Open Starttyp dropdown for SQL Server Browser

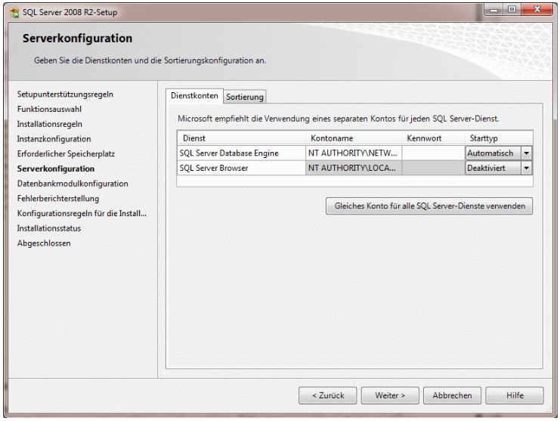tap(527, 169)
